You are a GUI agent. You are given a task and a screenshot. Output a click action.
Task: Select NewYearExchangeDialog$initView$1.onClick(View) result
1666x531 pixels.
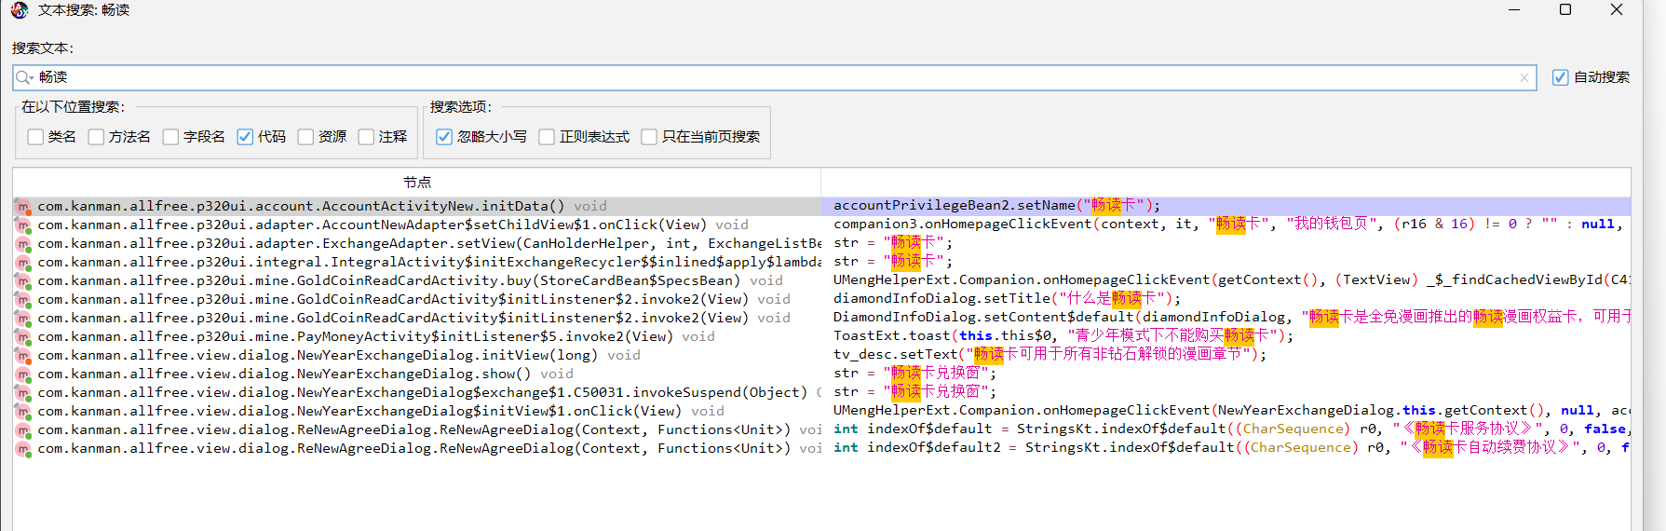417,411
